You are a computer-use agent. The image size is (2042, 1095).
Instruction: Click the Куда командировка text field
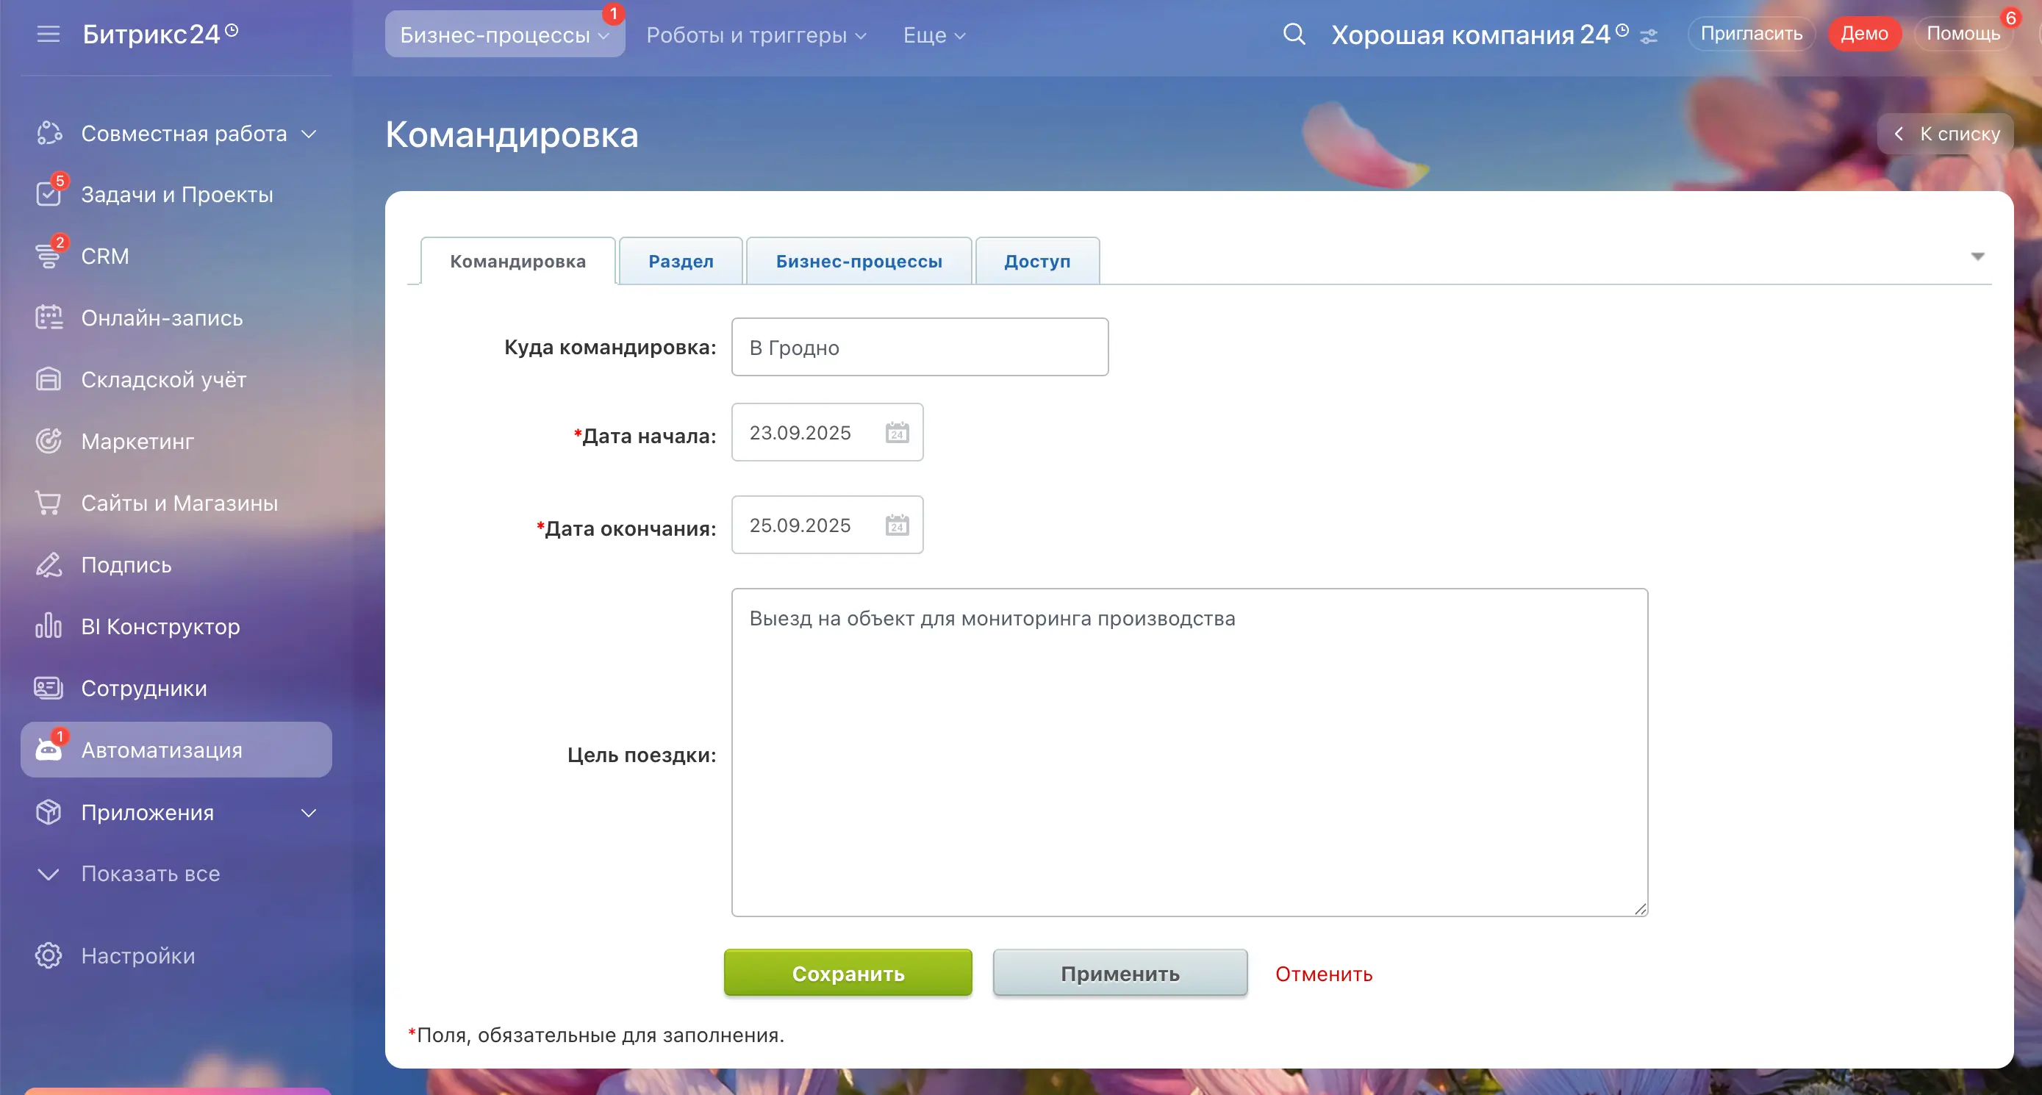point(920,347)
